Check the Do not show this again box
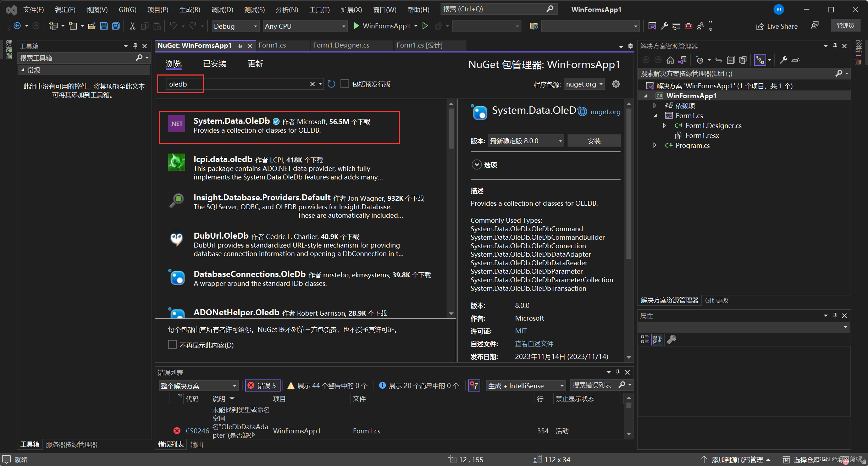 172,345
